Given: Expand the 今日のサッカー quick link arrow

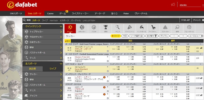Looking at the screenshot, I should (61, 37).
